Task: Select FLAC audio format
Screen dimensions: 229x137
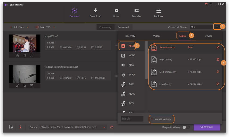Action: click(x=131, y=94)
